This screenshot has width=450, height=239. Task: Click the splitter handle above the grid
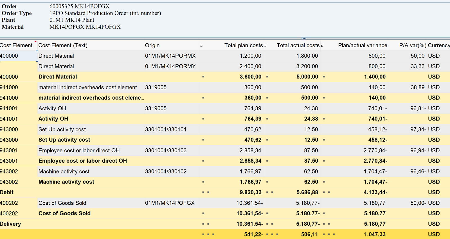point(304,38)
